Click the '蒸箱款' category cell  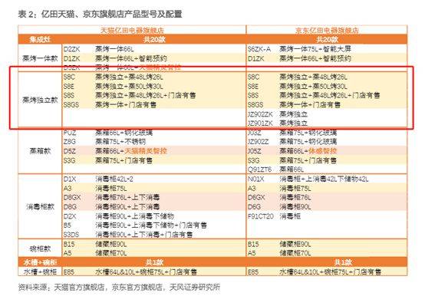click(40, 151)
